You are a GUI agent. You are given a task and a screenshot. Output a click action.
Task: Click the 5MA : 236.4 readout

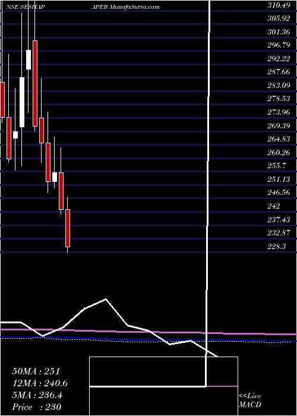37,395
